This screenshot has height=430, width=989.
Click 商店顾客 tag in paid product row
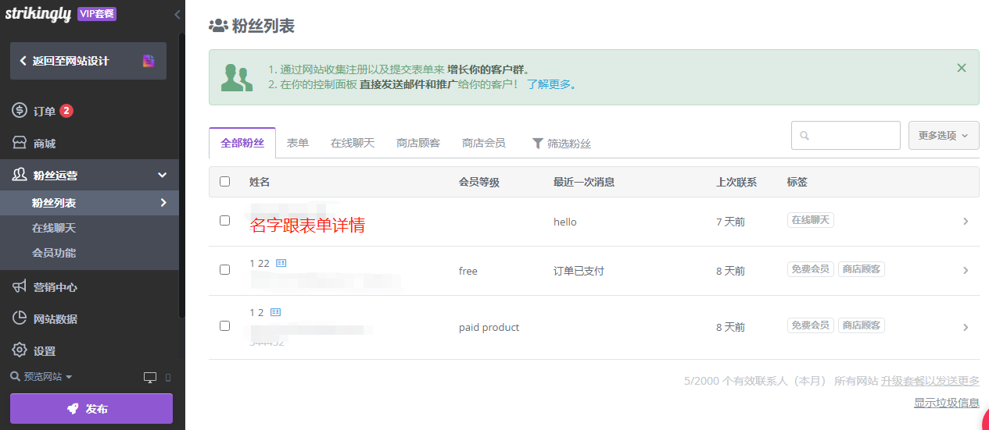click(862, 325)
